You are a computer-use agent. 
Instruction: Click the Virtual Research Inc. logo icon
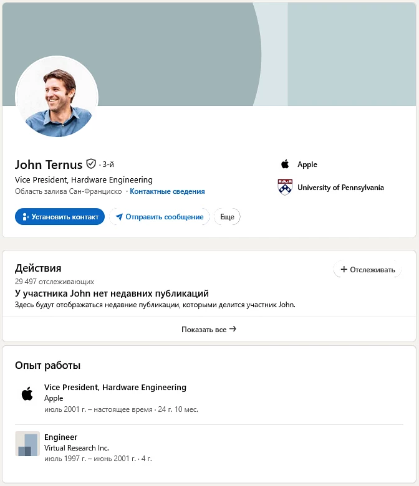(x=27, y=444)
